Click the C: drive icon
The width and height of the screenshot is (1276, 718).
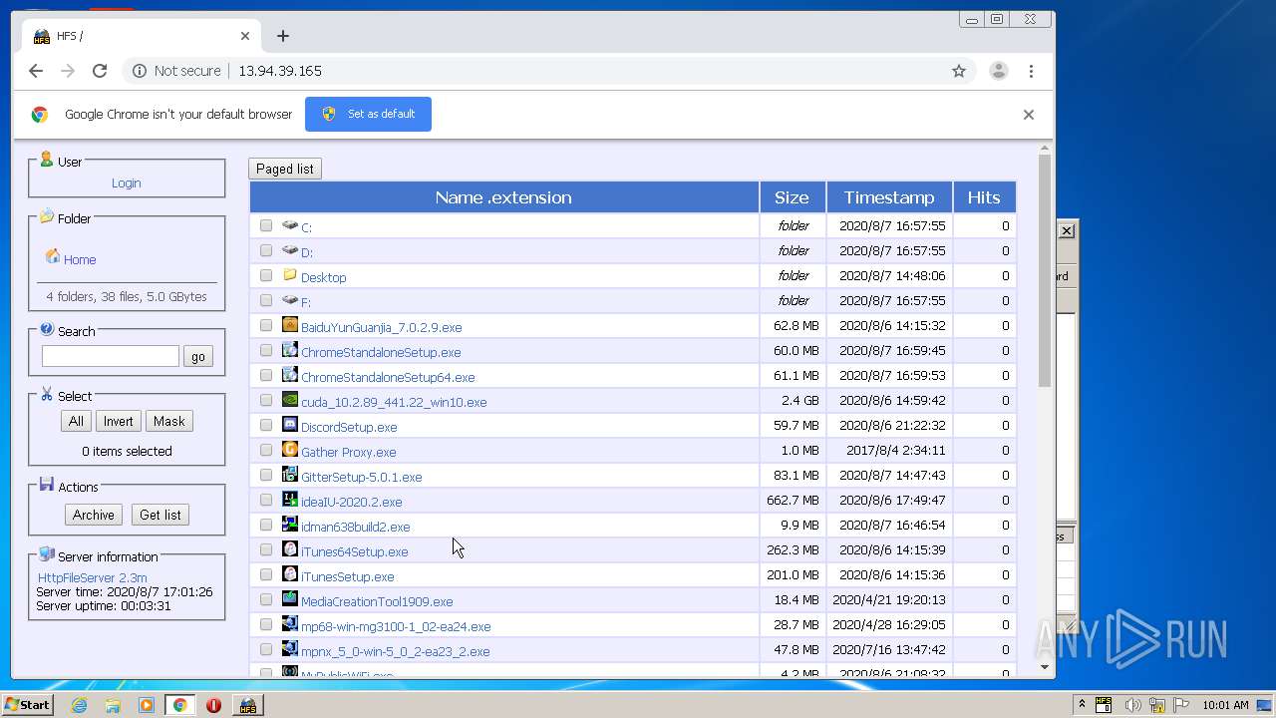290,225
